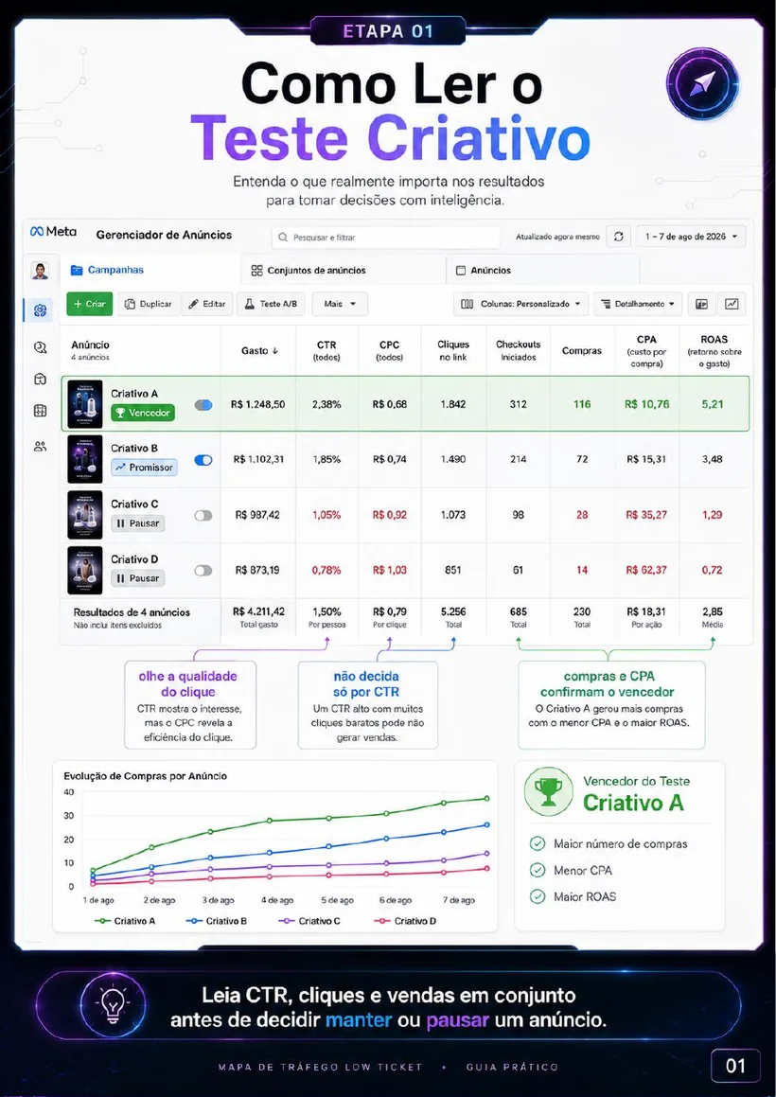Turn off the Criativo B ad switch
This screenshot has height=1097, width=776.
(203, 460)
